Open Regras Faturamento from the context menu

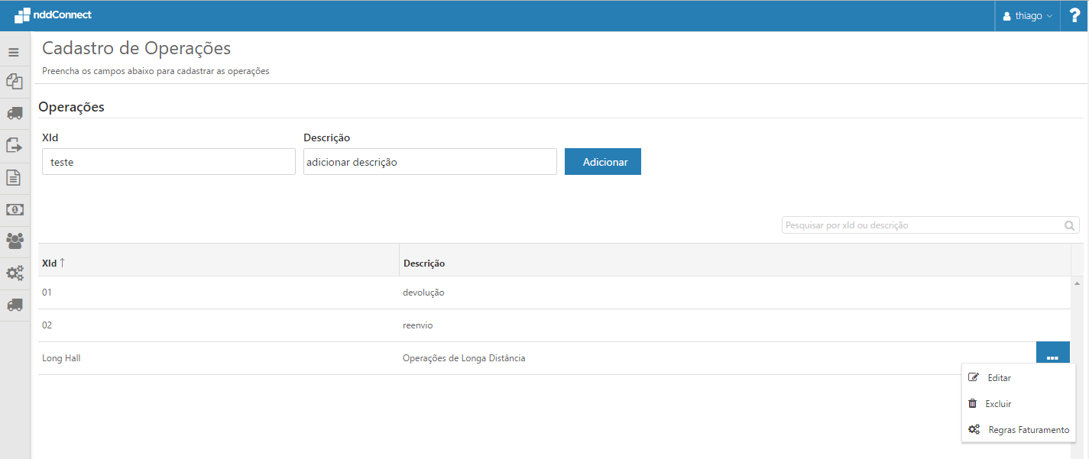tap(1028, 430)
